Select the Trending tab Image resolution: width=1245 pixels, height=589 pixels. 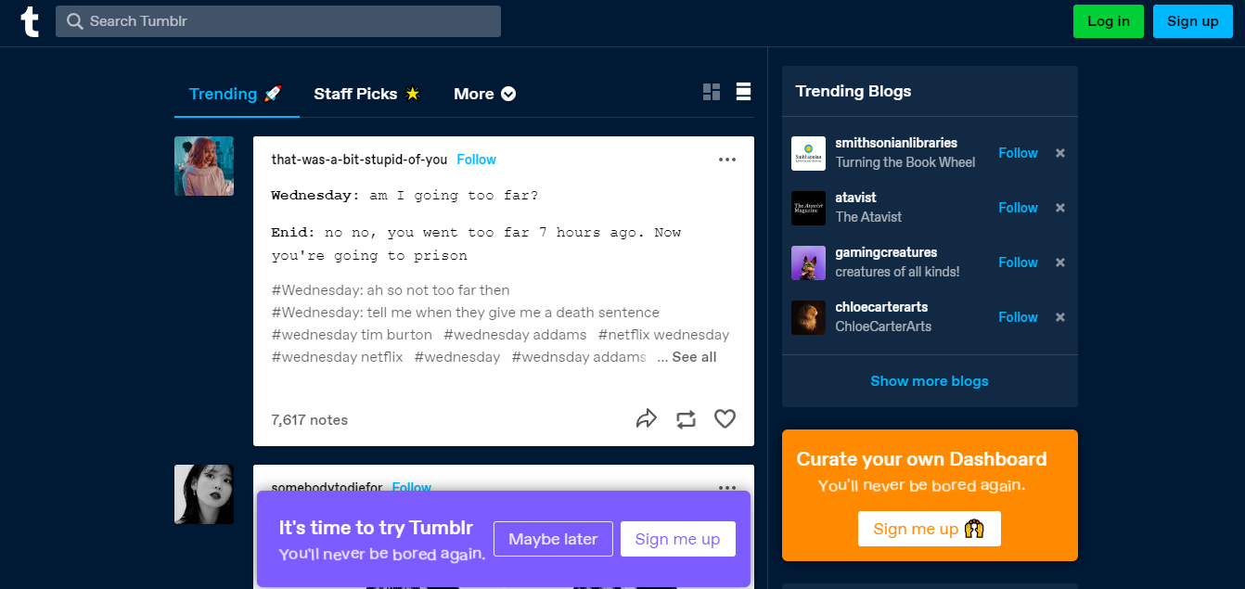(236, 94)
